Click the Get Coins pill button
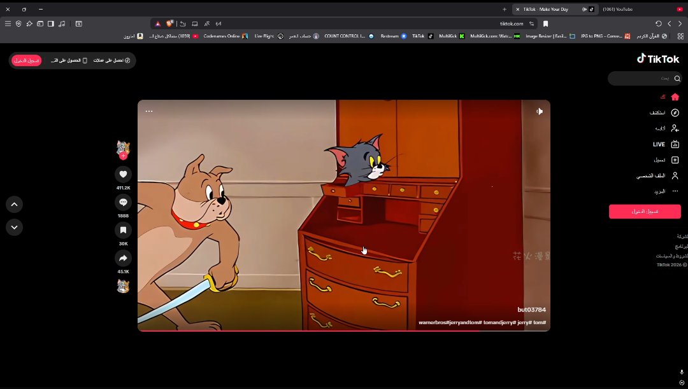The width and height of the screenshot is (688, 389). click(111, 60)
